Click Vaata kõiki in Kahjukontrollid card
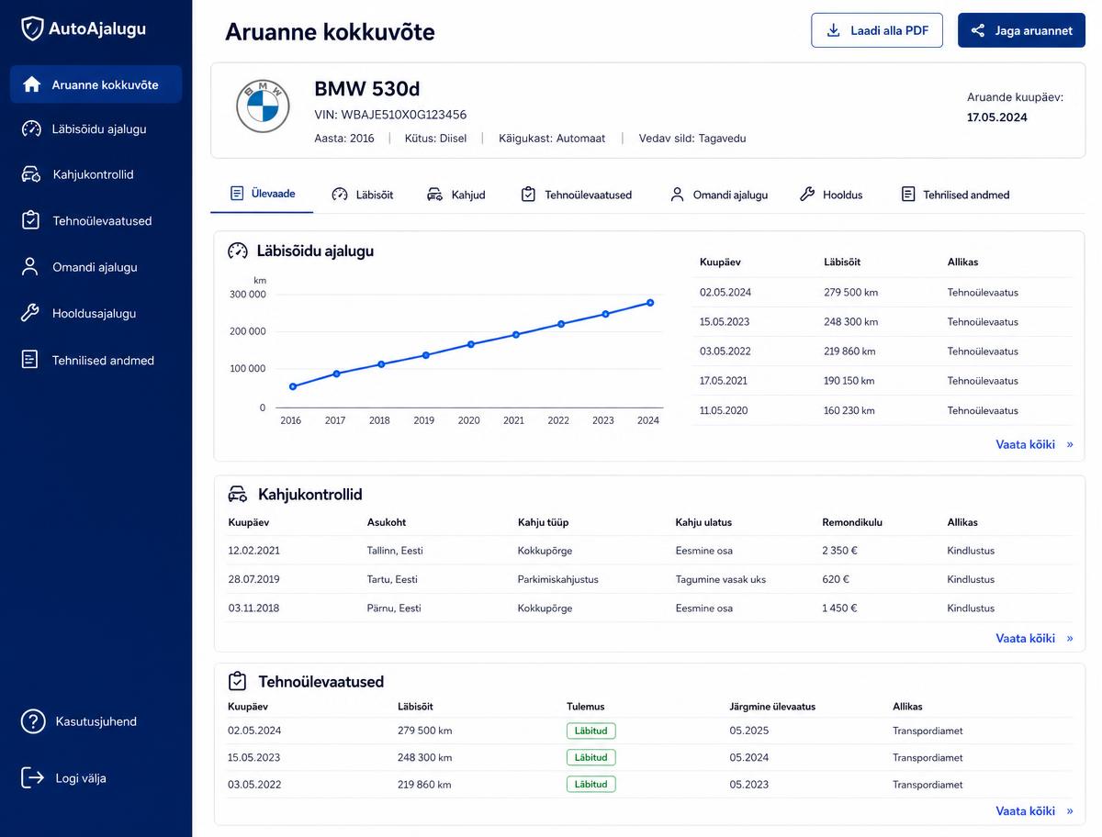The width and height of the screenshot is (1102, 837). 1034,638
